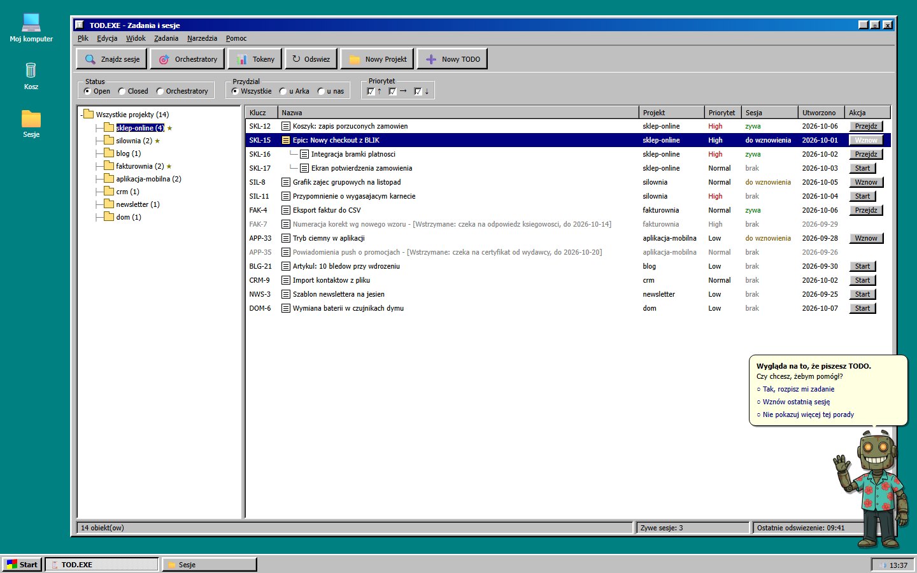Click the Windows Start taskbar button
This screenshot has width=917, height=573.
[x=22, y=565]
